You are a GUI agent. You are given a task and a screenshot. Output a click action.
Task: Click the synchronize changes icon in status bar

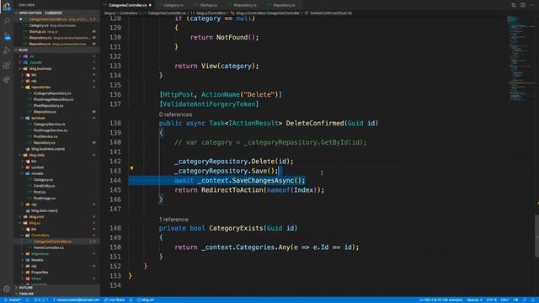click(x=28, y=300)
